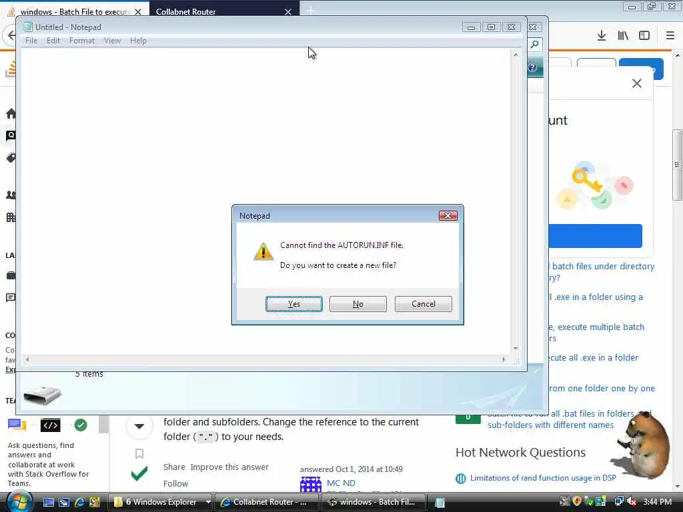Open a new browser tab with plus
Viewport: 683px width, 512px height.
point(310,11)
